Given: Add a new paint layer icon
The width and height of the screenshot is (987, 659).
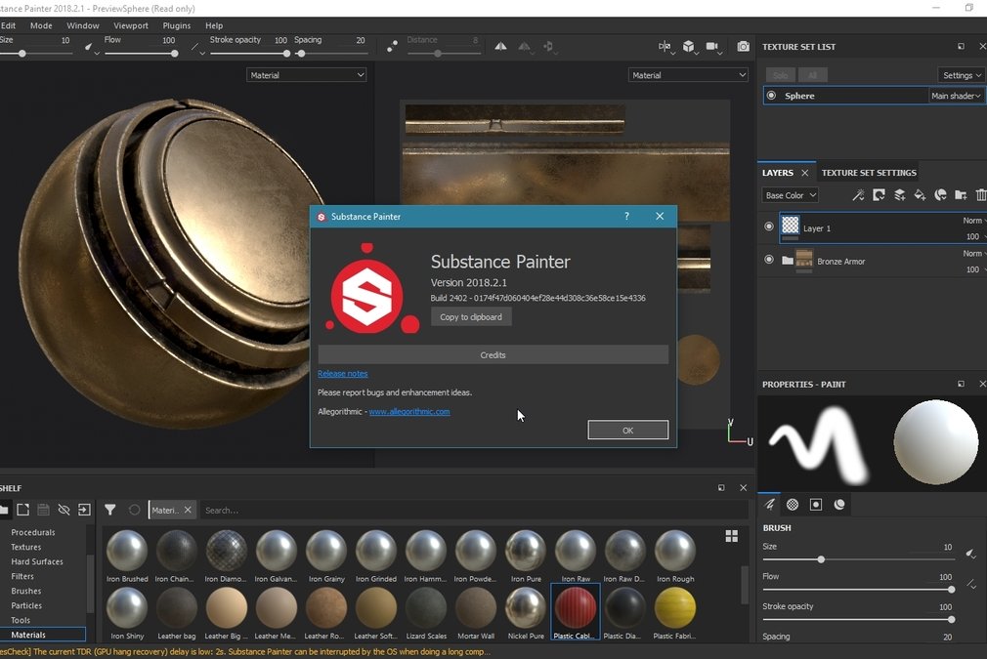Looking at the screenshot, I should 899,195.
